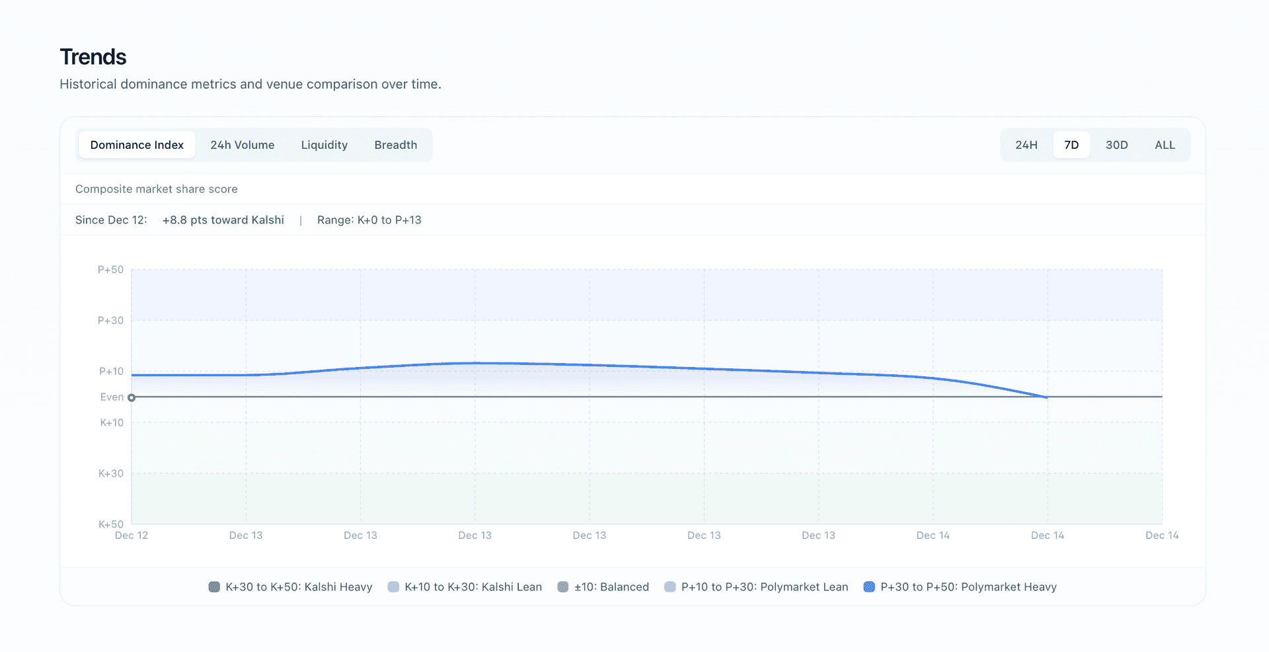Set time range to 24H

pyautogui.click(x=1026, y=145)
